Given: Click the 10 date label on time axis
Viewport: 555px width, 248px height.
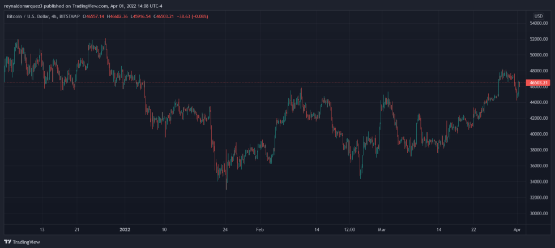Looking at the screenshot, I should (x=164, y=229).
